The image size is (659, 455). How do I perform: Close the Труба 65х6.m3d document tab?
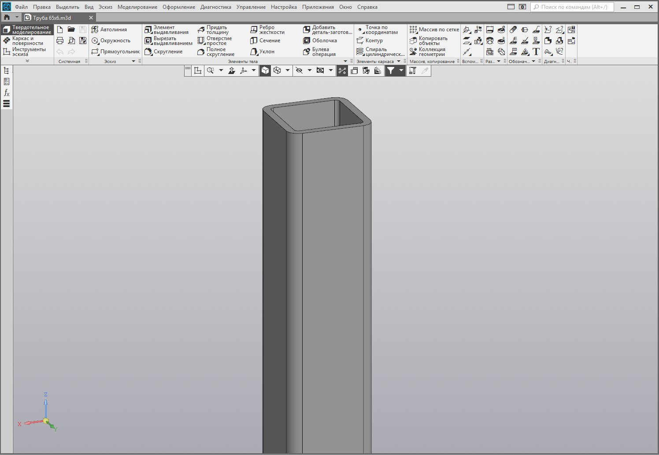[x=91, y=18]
